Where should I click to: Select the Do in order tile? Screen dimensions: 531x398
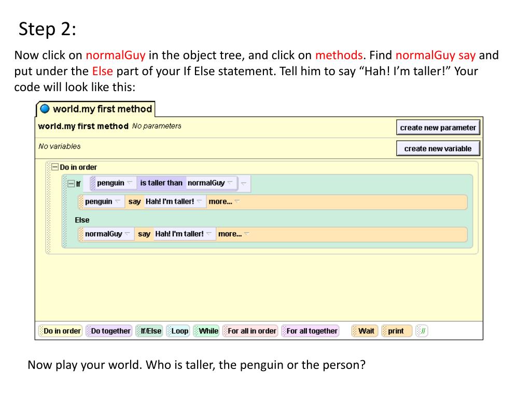tap(60, 331)
